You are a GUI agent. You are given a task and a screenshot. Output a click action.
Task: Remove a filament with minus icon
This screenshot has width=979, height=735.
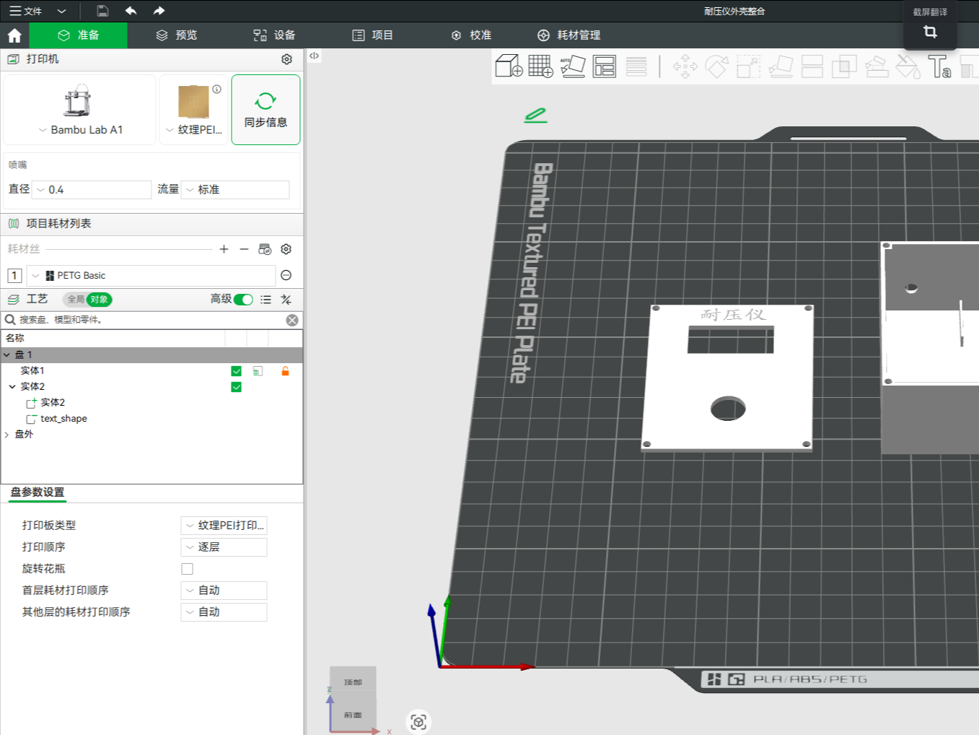[x=244, y=249]
